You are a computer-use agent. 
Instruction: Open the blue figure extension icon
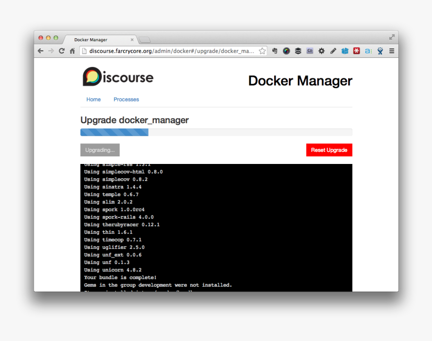[380, 51]
